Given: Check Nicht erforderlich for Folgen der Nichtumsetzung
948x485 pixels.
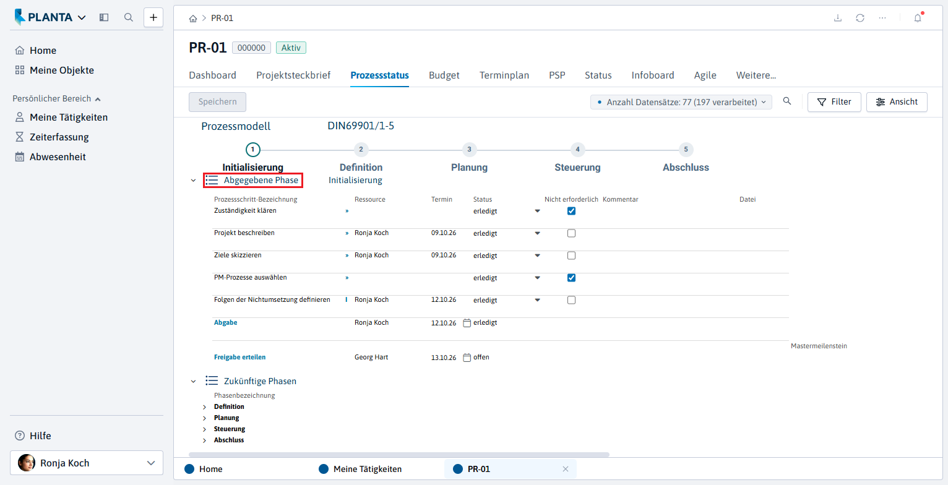Looking at the screenshot, I should coord(572,300).
